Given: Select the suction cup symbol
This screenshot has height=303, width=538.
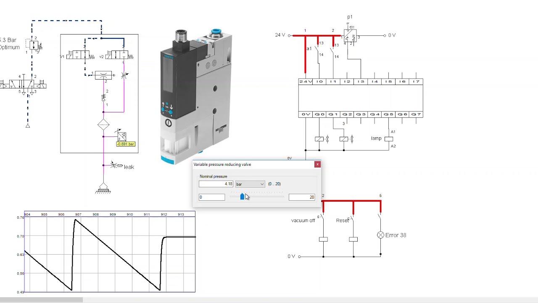Looking at the screenshot, I should click(x=103, y=188).
